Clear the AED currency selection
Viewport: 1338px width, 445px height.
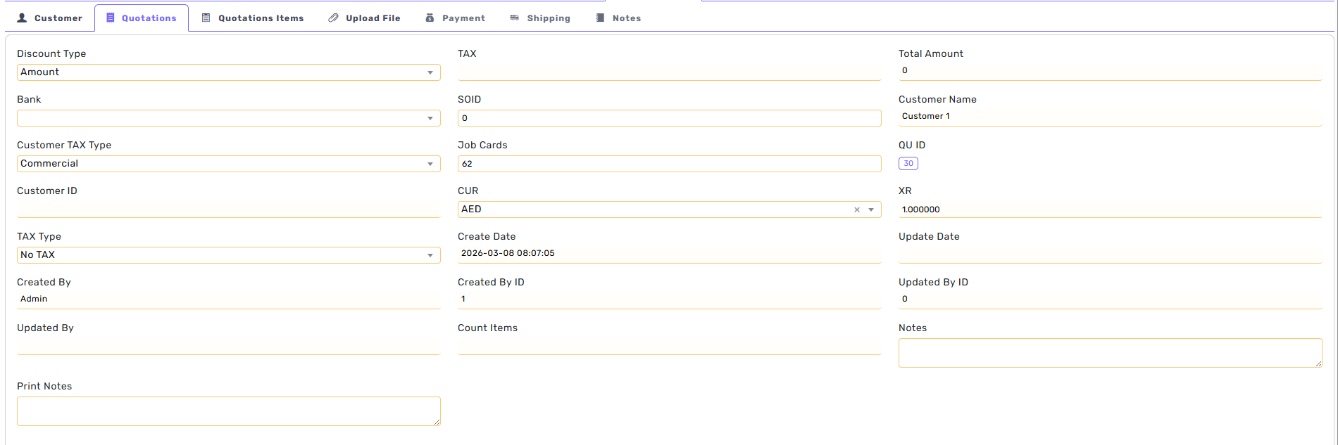(x=857, y=209)
